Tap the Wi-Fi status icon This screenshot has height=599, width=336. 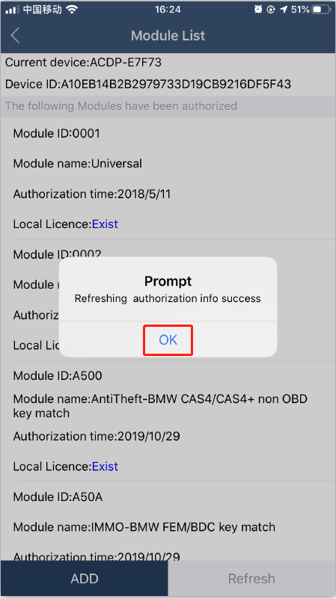pos(72,10)
